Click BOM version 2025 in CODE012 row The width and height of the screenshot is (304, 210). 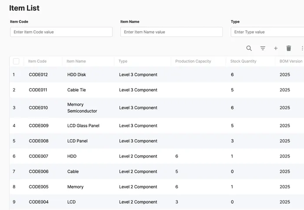pyautogui.click(x=285, y=74)
